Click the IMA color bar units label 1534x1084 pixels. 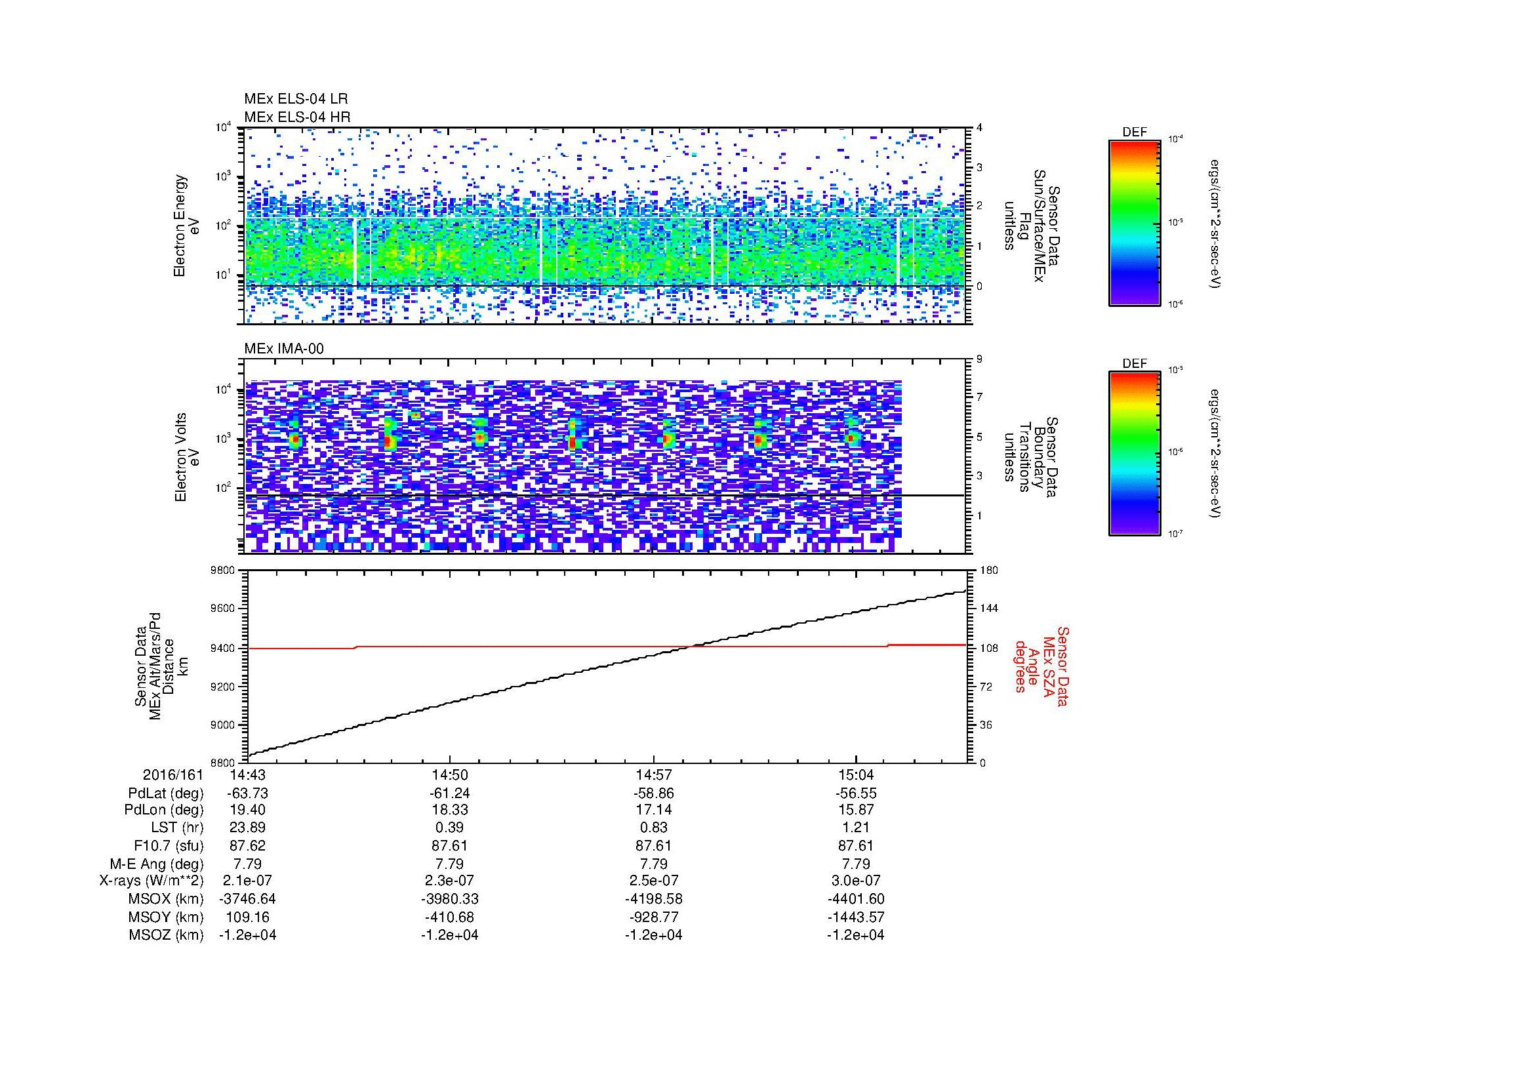[x=1215, y=454]
